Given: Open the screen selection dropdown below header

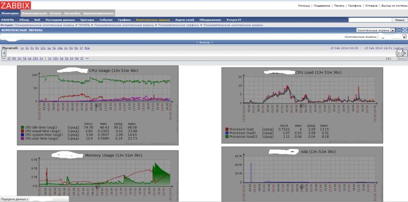Looking at the screenshot, I should (392, 37).
